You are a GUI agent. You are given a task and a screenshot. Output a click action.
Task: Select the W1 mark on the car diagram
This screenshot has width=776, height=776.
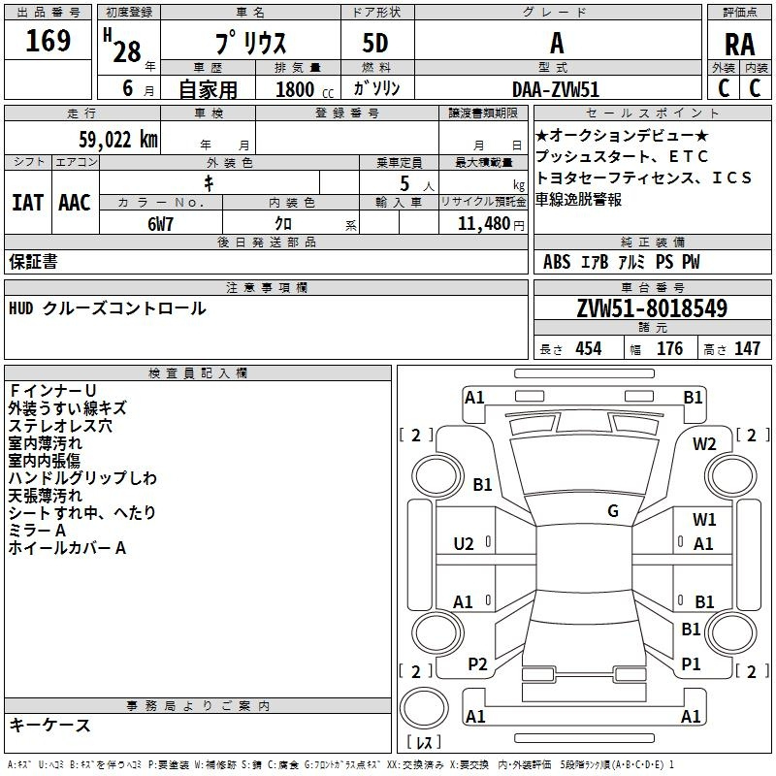pos(704,519)
